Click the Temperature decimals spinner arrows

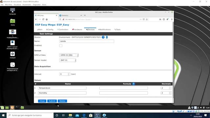(170, 88)
